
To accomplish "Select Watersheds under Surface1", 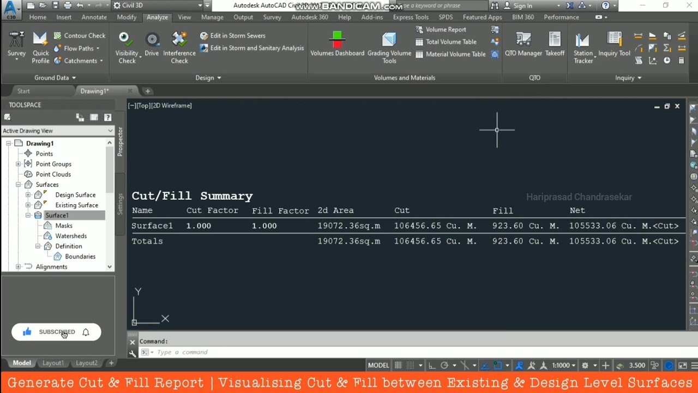I will 71,236.
